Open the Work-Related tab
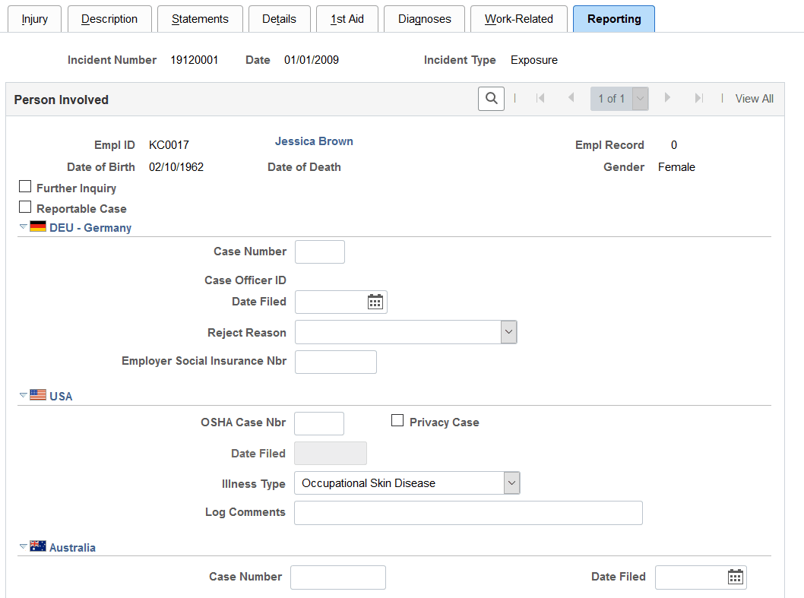Image resolution: width=804 pixels, height=598 pixels. pyautogui.click(x=519, y=18)
